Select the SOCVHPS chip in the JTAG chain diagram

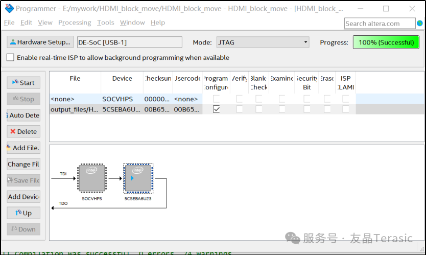coord(92,178)
